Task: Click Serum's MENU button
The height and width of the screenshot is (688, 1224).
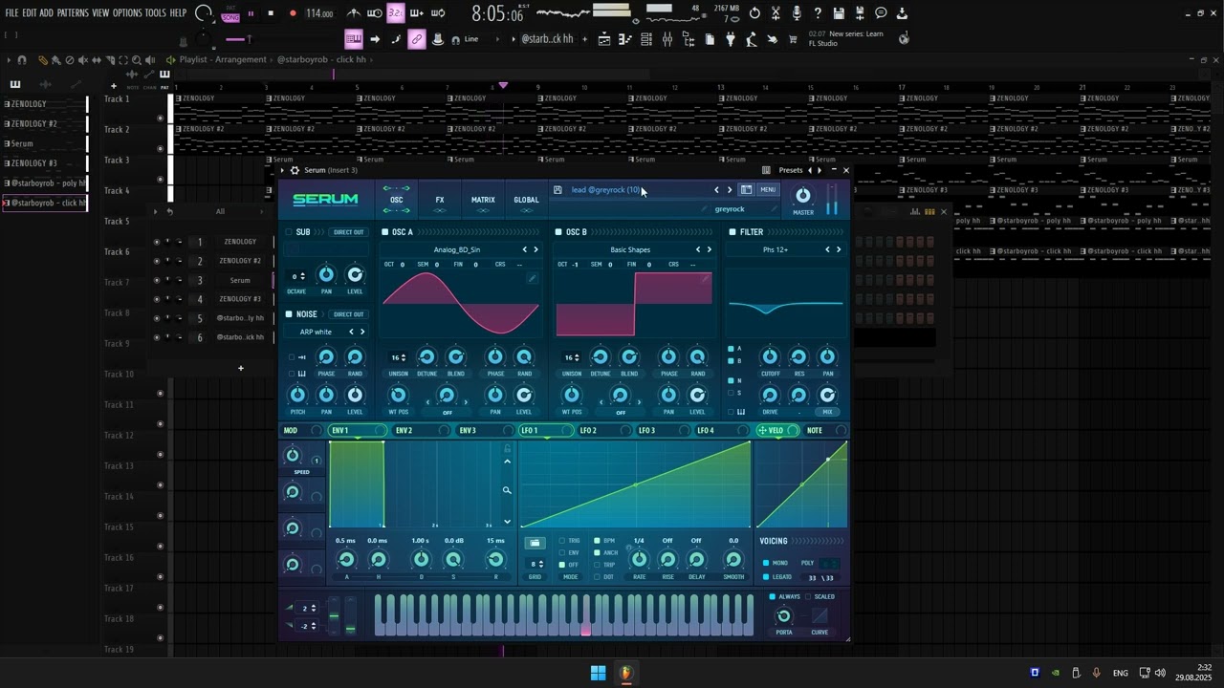Action: (768, 190)
